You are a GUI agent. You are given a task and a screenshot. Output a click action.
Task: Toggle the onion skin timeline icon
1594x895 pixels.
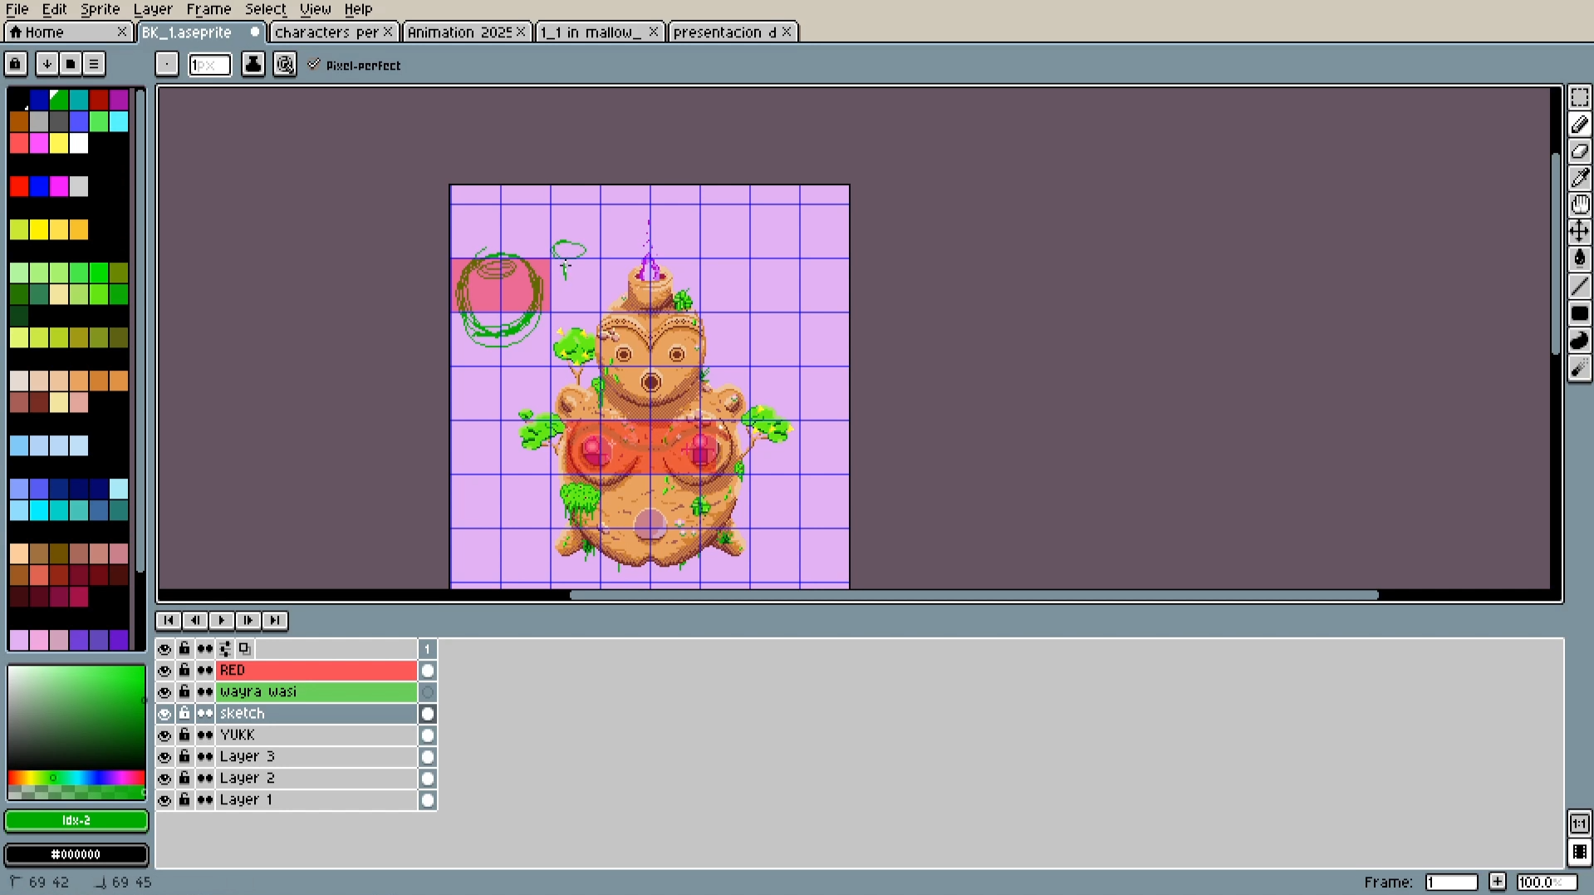(x=244, y=648)
